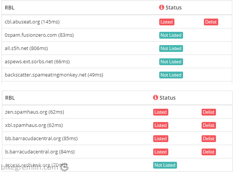The height and width of the screenshot is (172, 233).
Task: Click the Listed badge in the b.barracudacentral.org (84ms) row
Action: tap(161, 152)
